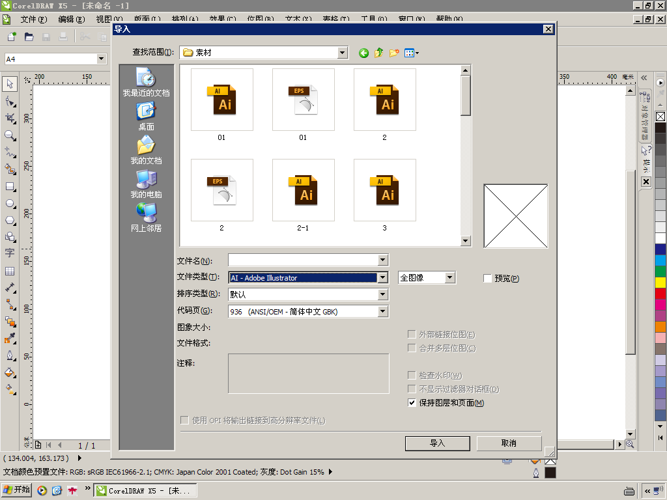Select the Table tool

10,271
